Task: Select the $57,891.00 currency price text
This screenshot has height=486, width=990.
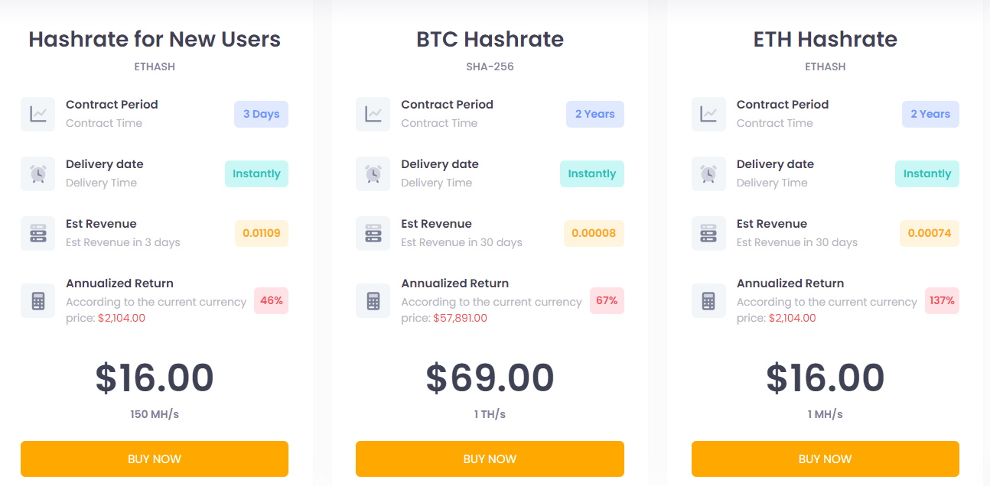Action: (460, 318)
